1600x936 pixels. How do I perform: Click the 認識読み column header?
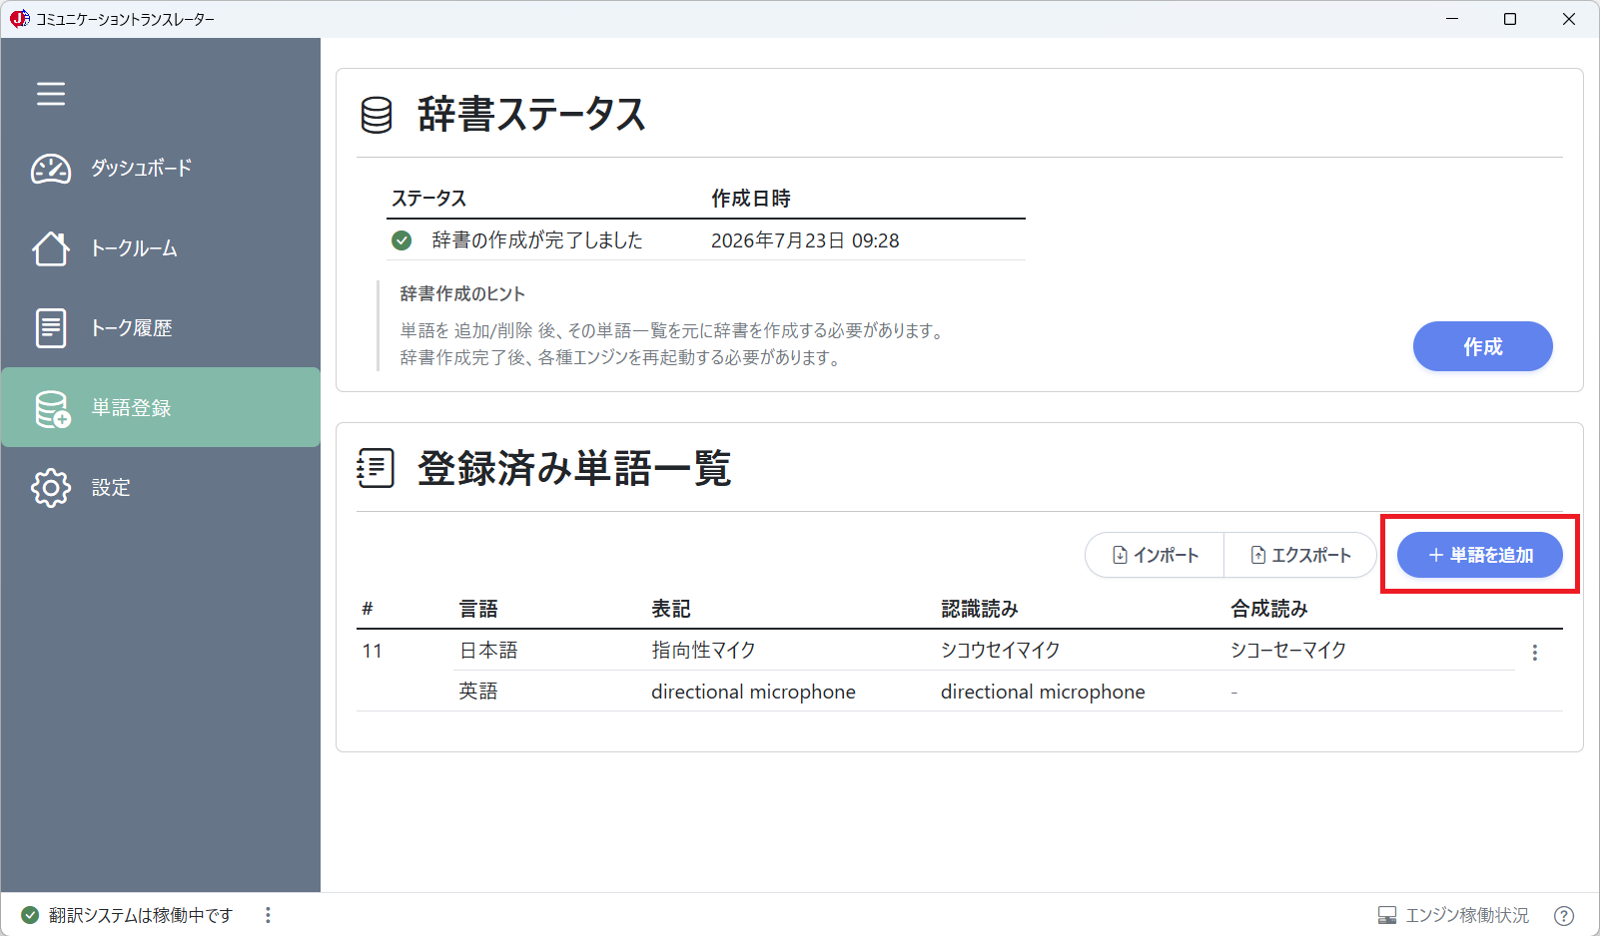[980, 609]
